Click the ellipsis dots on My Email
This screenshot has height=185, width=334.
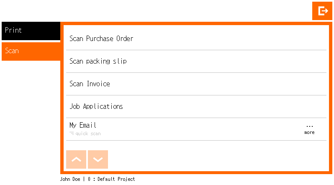coord(309,126)
